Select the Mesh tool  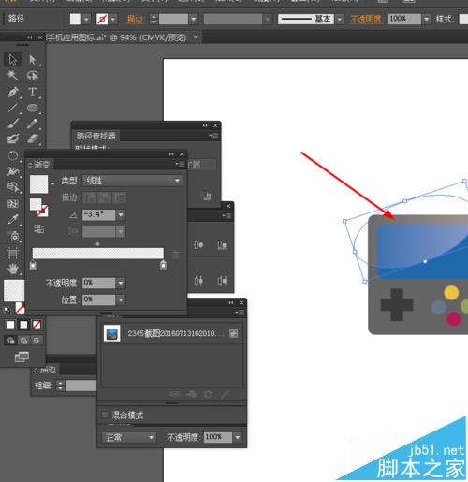13,204
